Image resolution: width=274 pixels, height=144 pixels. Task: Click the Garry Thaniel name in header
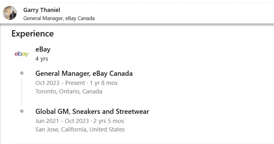pyautogui.click(x=41, y=10)
